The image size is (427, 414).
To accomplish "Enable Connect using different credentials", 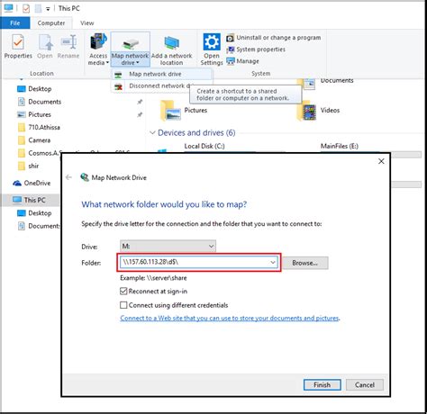I will pos(123,305).
